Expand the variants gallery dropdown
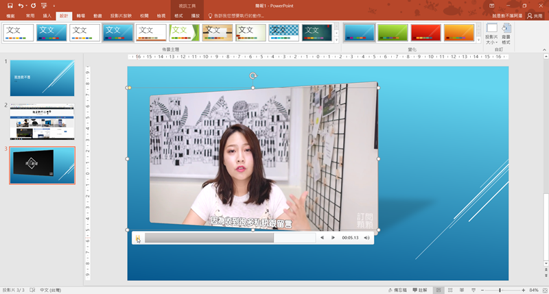The height and width of the screenshot is (294, 549). (478, 40)
